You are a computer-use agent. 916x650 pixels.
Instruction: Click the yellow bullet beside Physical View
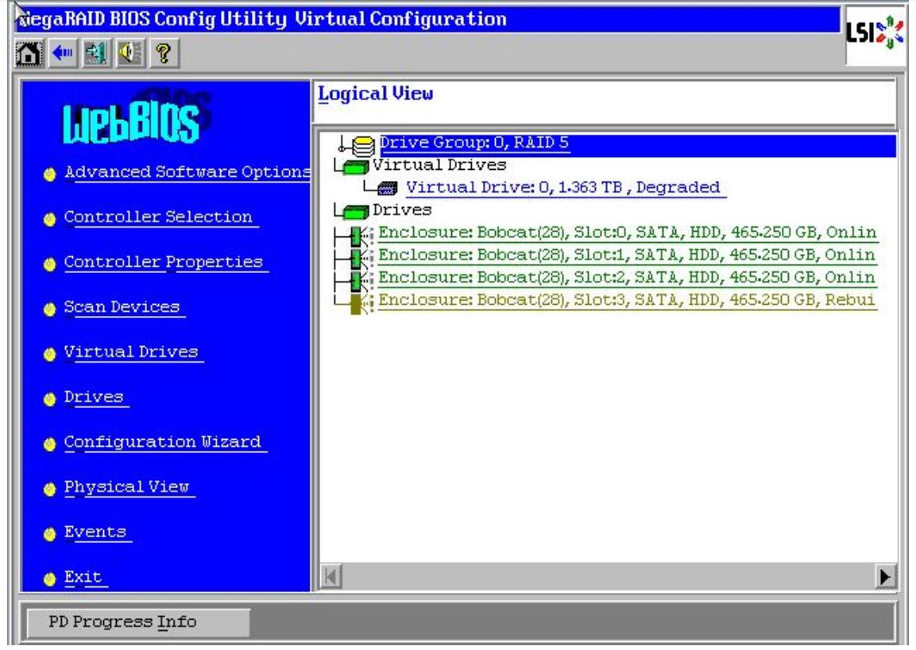pyautogui.click(x=50, y=488)
